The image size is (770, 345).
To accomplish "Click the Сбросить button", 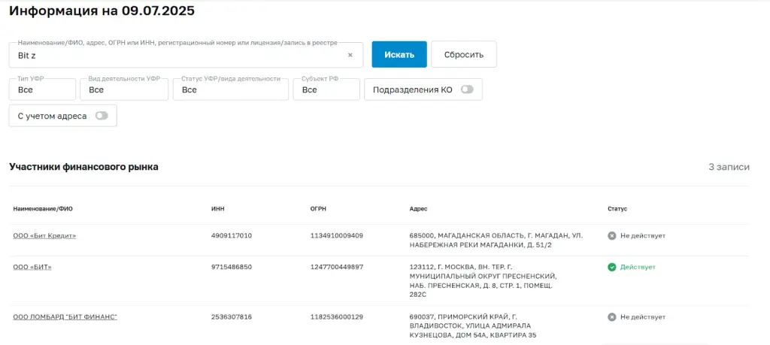I will tap(464, 54).
